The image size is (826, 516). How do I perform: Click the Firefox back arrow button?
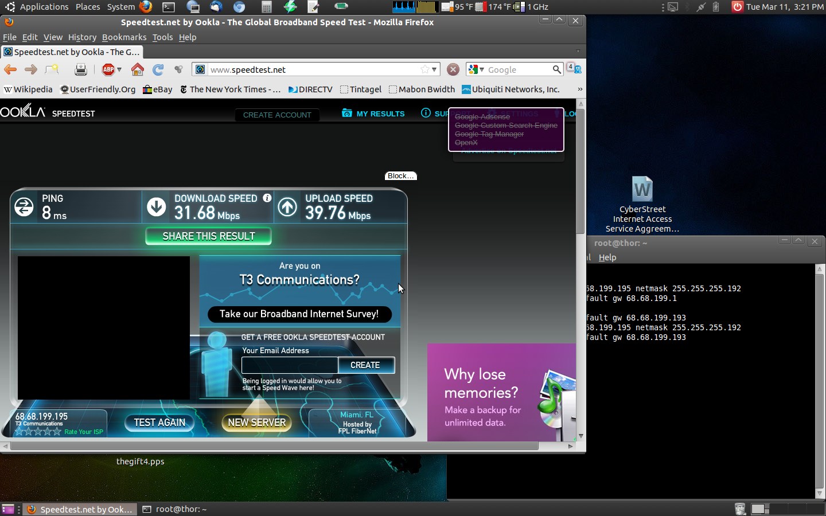click(x=10, y=70)
